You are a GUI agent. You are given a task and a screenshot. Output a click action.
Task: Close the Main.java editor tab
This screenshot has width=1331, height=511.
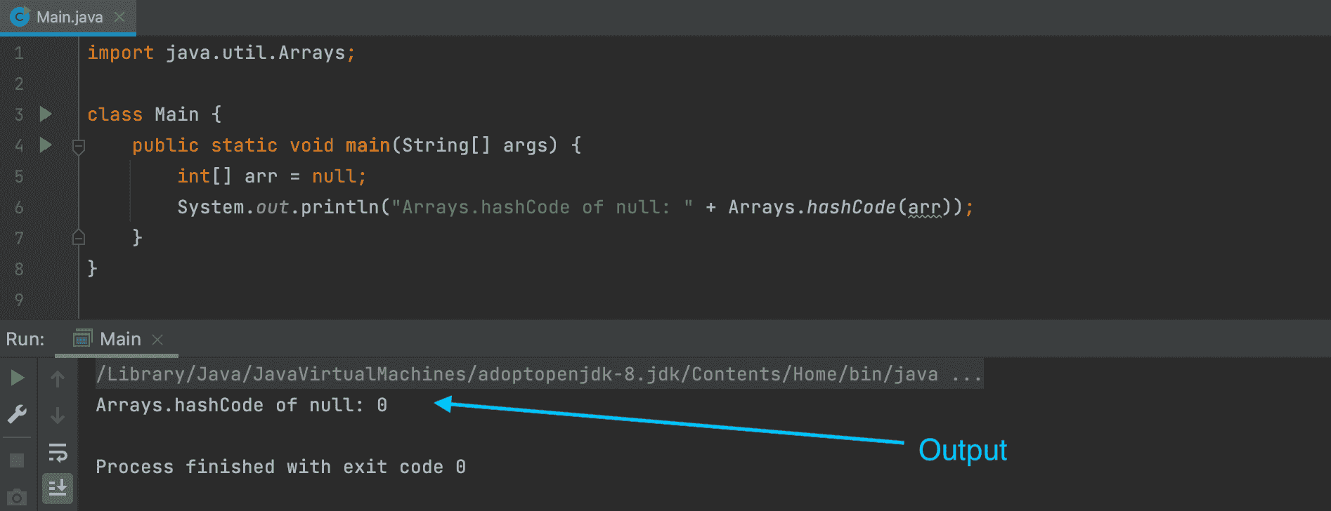[119, 17]
